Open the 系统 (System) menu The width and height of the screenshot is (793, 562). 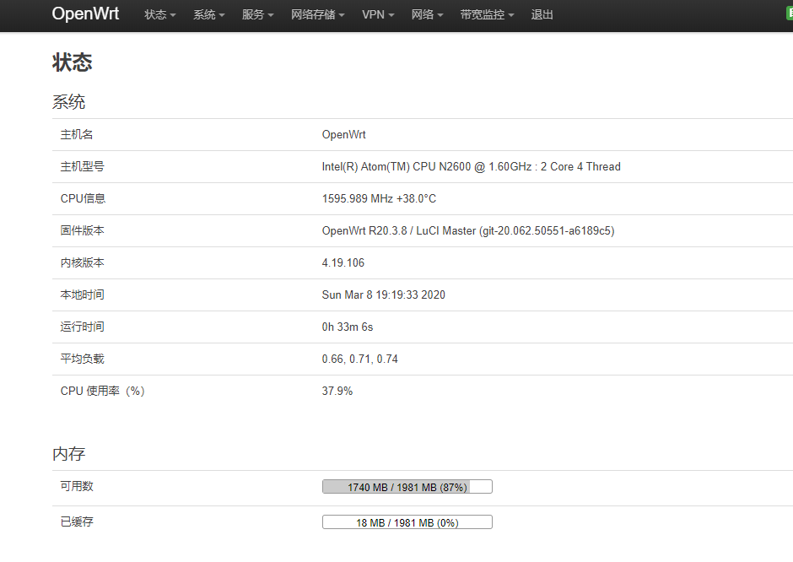[x=208, y=14]
